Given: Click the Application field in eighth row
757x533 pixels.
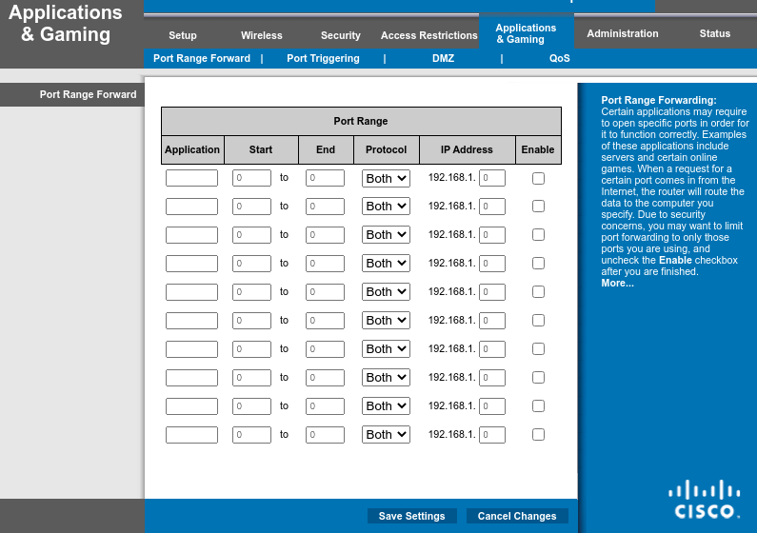Looking at the screenshot, I should [x=191, y=378].
